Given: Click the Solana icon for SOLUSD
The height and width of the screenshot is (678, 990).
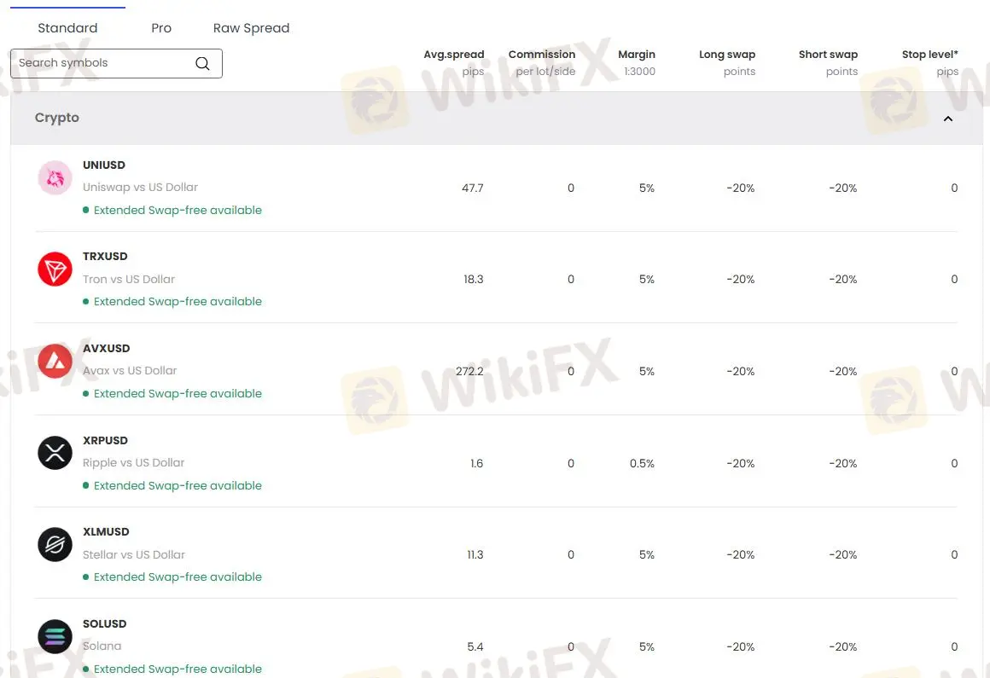Looking at the screenshot, I should click(x=55, y=636).
